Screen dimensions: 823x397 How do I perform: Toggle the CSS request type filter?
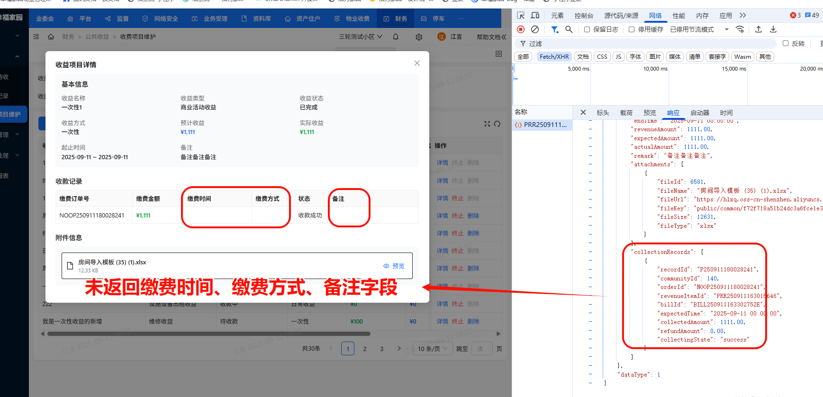click(x=602, y=56)
